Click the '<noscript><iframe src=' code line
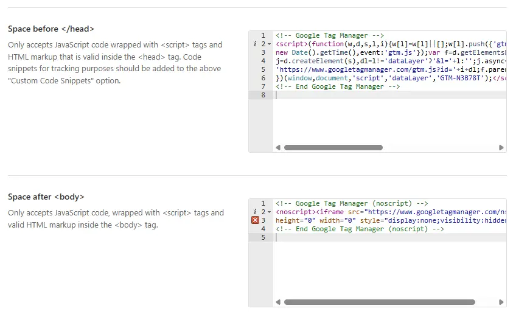Image resolution: width=516 pixels, height=314 pixels. [391, 212]
